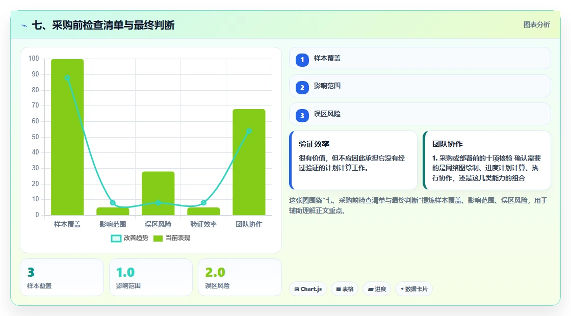
Task: Select the Chart.js tag
Action: [308, 289]
